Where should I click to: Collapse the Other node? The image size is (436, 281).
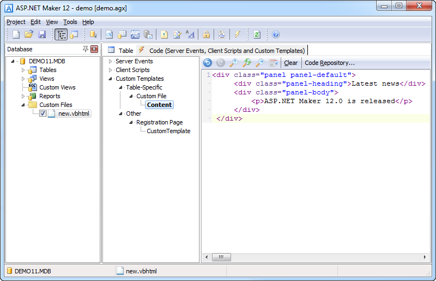pyautogui.click(x=120, y=113)
